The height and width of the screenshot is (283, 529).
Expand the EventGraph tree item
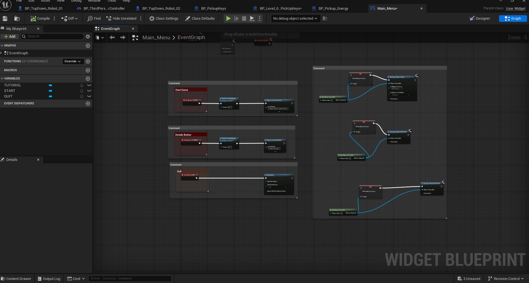[x=2, y=53]
